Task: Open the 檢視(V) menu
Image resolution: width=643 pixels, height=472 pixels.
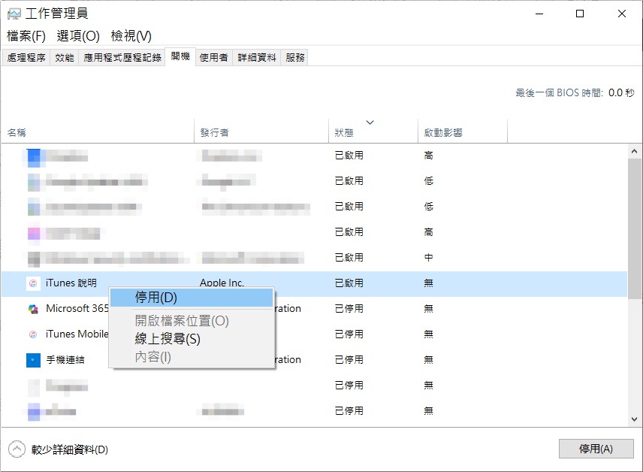Action: coord(131,36)
